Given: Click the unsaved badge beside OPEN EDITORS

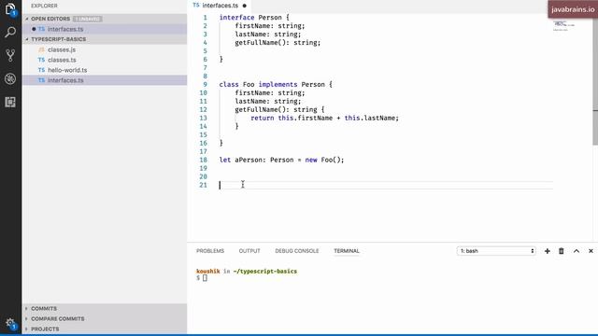Looking at the screenshot, I should pyautogui.click(x=87, y=19).
